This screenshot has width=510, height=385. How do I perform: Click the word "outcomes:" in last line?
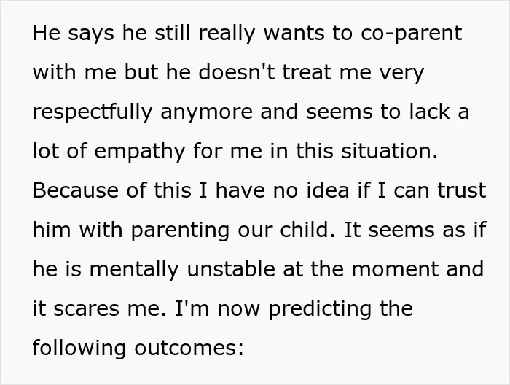[189, 349]
